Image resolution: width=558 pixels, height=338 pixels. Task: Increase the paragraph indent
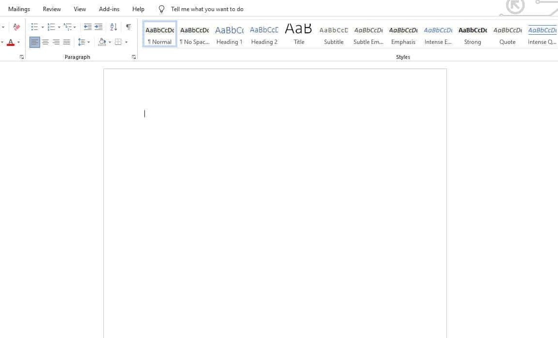[x=99, y=27]
